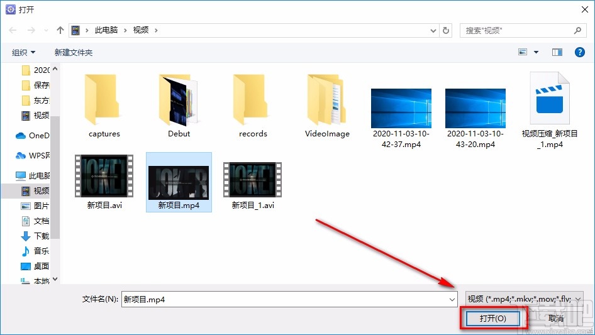The height and width of the screenshot is (335, 595).
Task: Select 文档 in navigation pane
Action: coord(36,221)
